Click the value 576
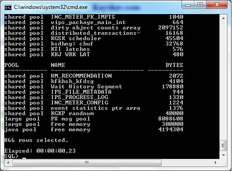The height and width of the screenshot is (171, 232). tap(178, 49)
